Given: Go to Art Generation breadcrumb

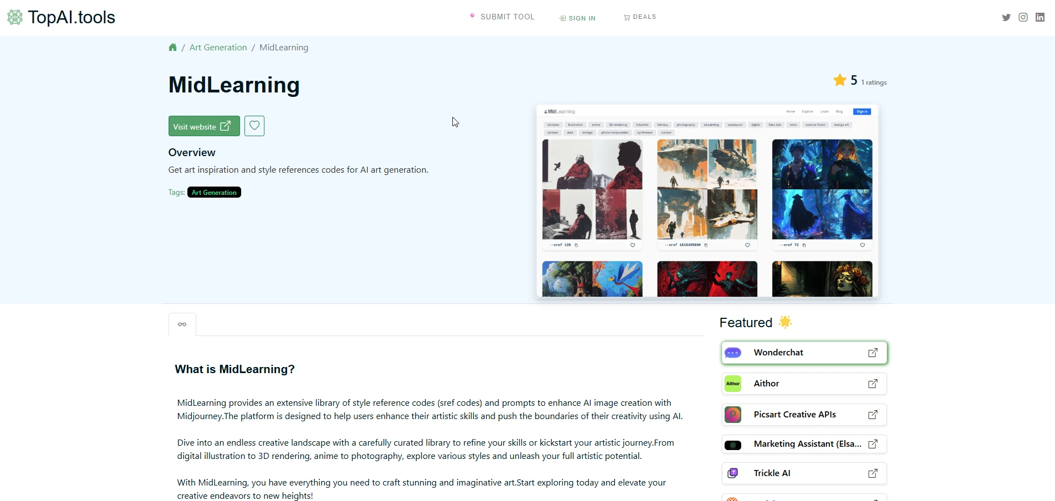Looking at the screenshot, I should click(x=218, y=48).
